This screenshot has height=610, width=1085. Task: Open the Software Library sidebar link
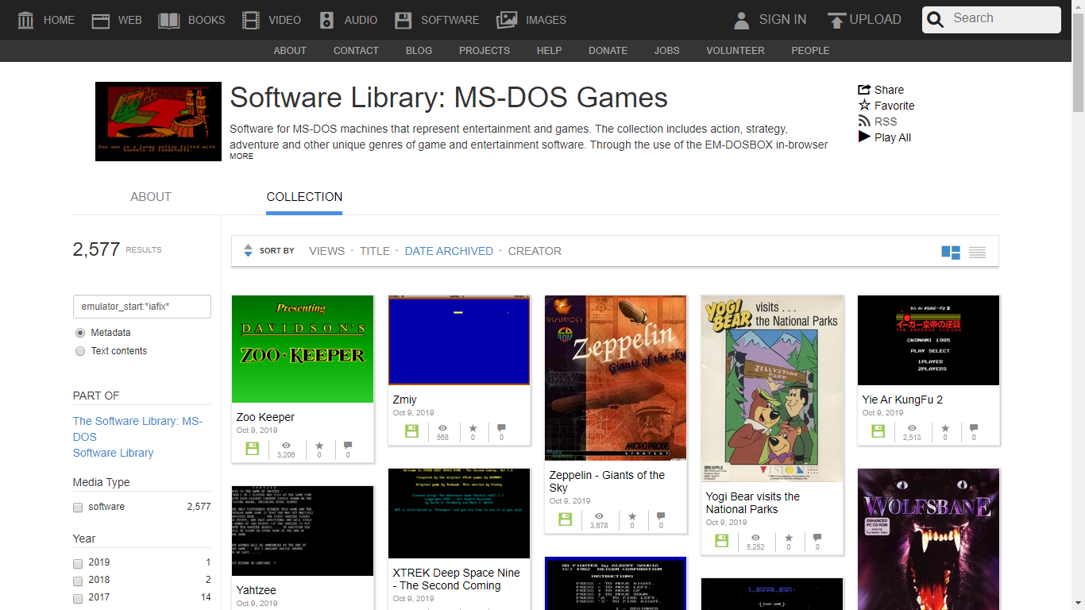pyautogui.click(x=114, y=453)
